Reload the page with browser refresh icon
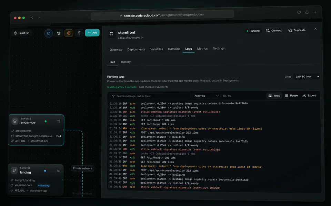The height and width of the screenshot is (206, 331). pos(299,12)
